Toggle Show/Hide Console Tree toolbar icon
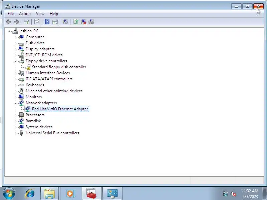 27,22
